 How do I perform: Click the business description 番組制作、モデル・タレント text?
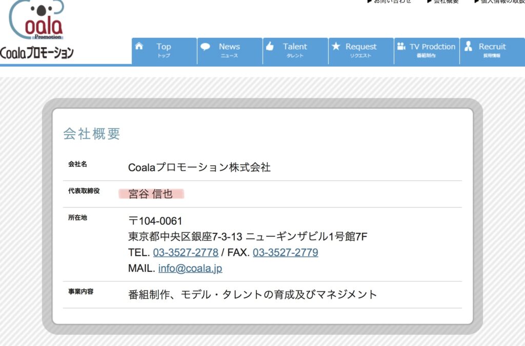click(x=252, y=294)
